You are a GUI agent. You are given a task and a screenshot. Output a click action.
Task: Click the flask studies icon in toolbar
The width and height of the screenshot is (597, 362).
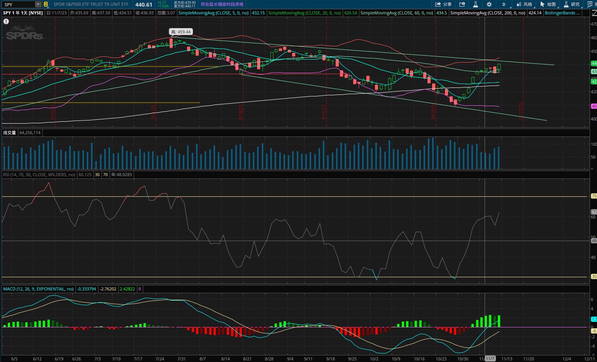click(475, 4)
